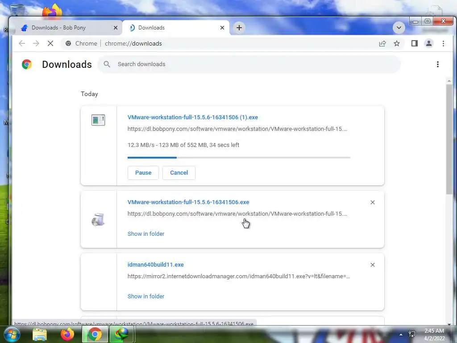Click source URL under completed VMware download
The height and width of the screenshot is (343, 457).
tap(237, 214)
